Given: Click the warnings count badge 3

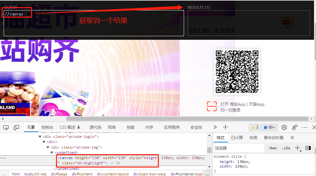Looking at the screenshot, I should 255,127.
